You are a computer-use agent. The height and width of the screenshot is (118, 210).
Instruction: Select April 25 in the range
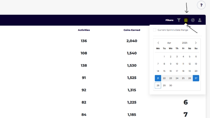[x=183, y=78]
